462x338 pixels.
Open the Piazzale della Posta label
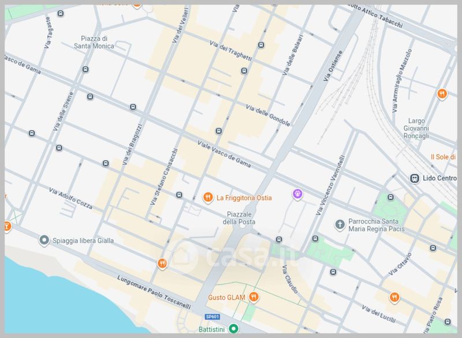pos(240,218)
